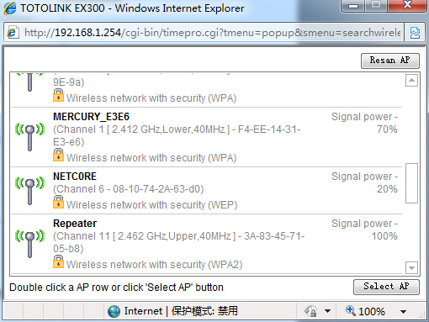
Task: Click the antenna icon for MERCURY_E3E6
Action: pyautogui.click(x=29, y=137)
